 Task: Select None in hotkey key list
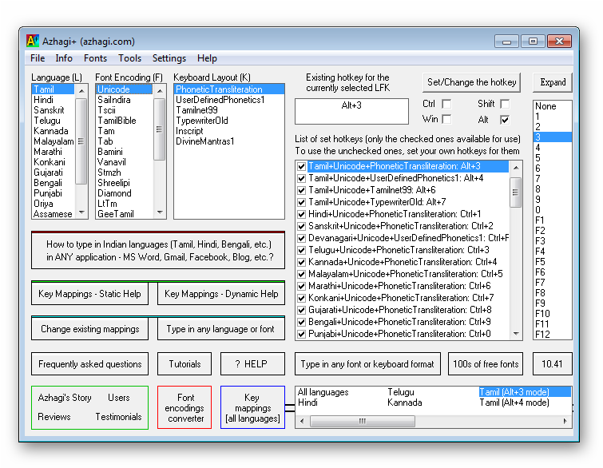(552, 106)
